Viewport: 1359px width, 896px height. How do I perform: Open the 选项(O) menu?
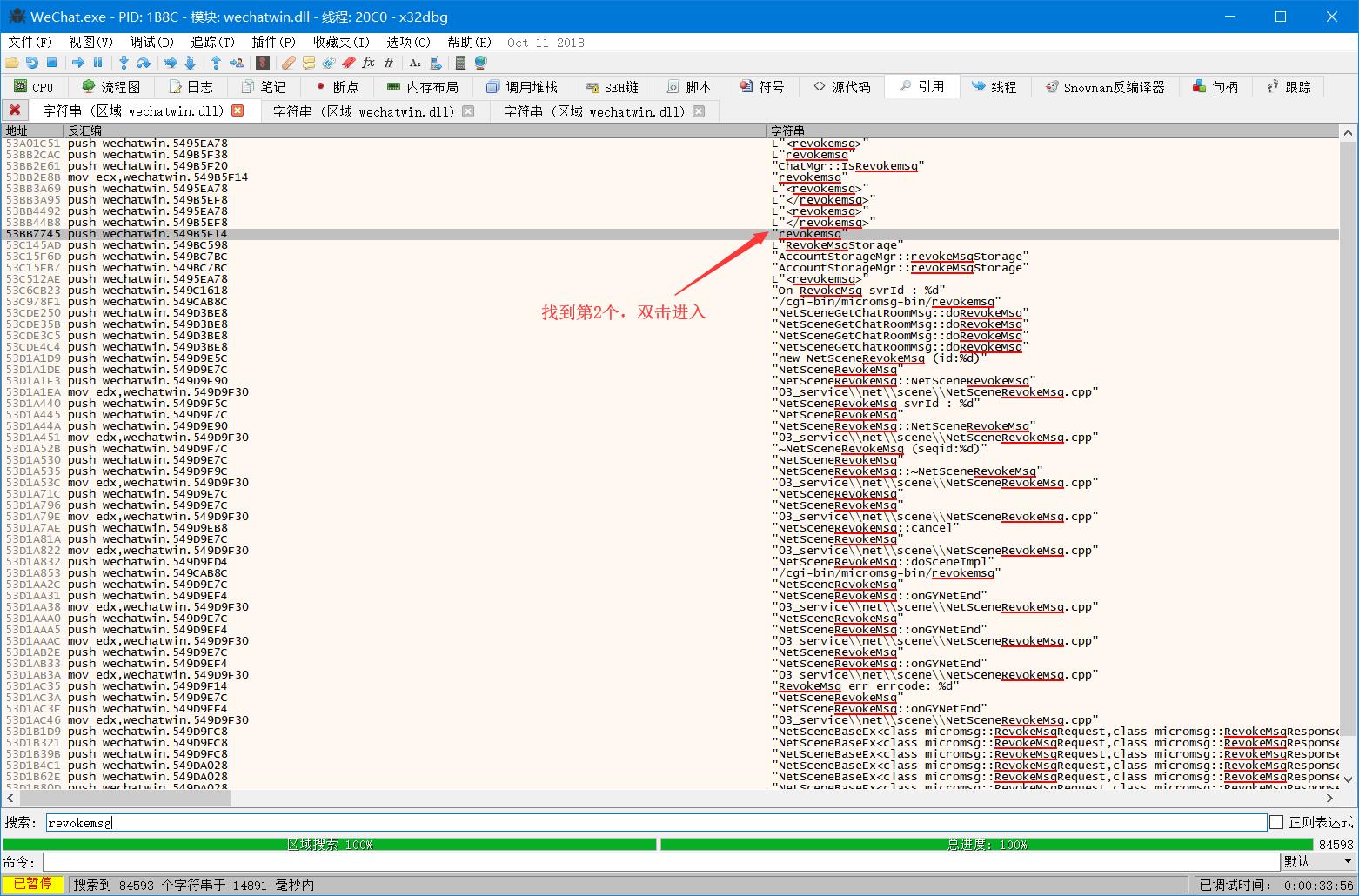408,42
